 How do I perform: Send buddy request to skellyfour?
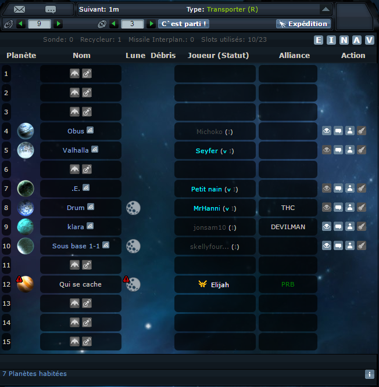tap(350, 245)
